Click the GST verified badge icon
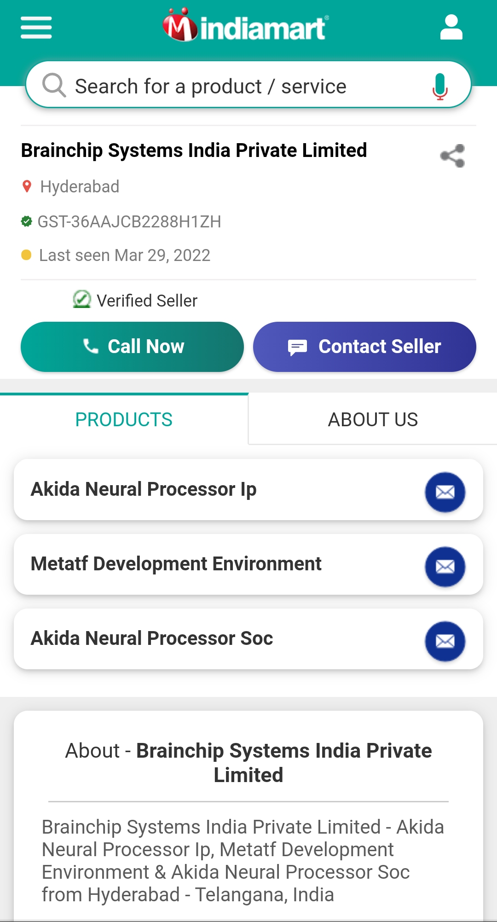Screen dimensions: 497x922 pos(27,221)
